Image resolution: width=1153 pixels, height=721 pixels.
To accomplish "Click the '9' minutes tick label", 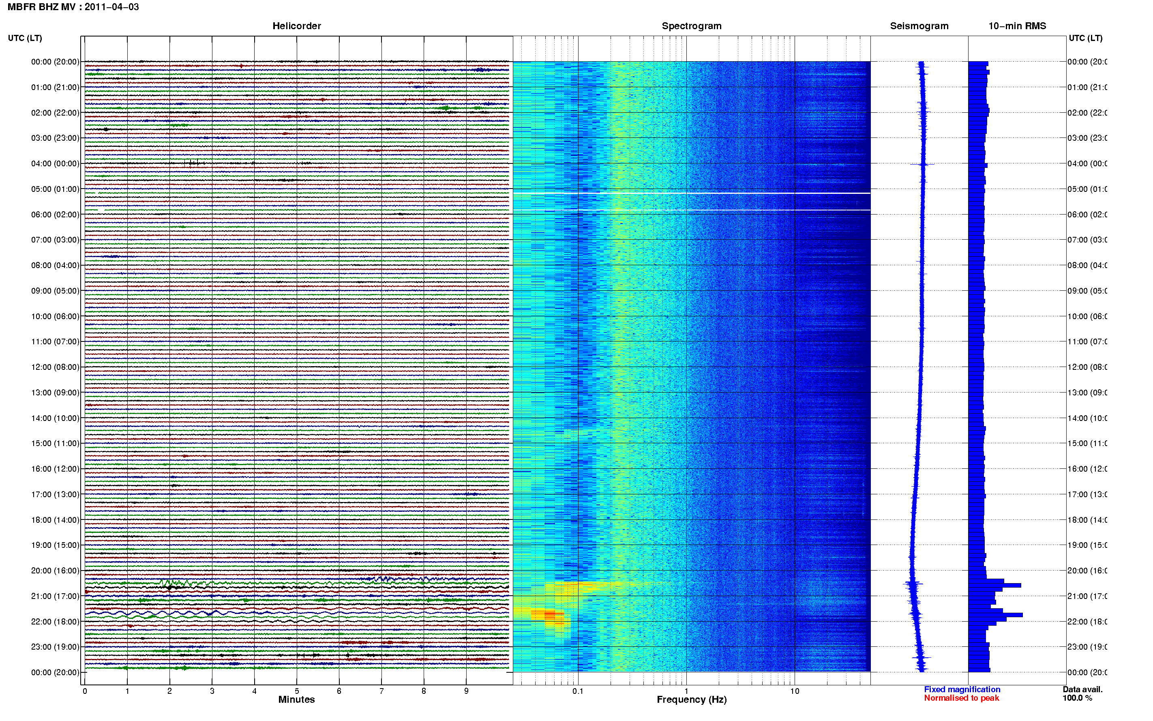I will click(x=466, y=691).
